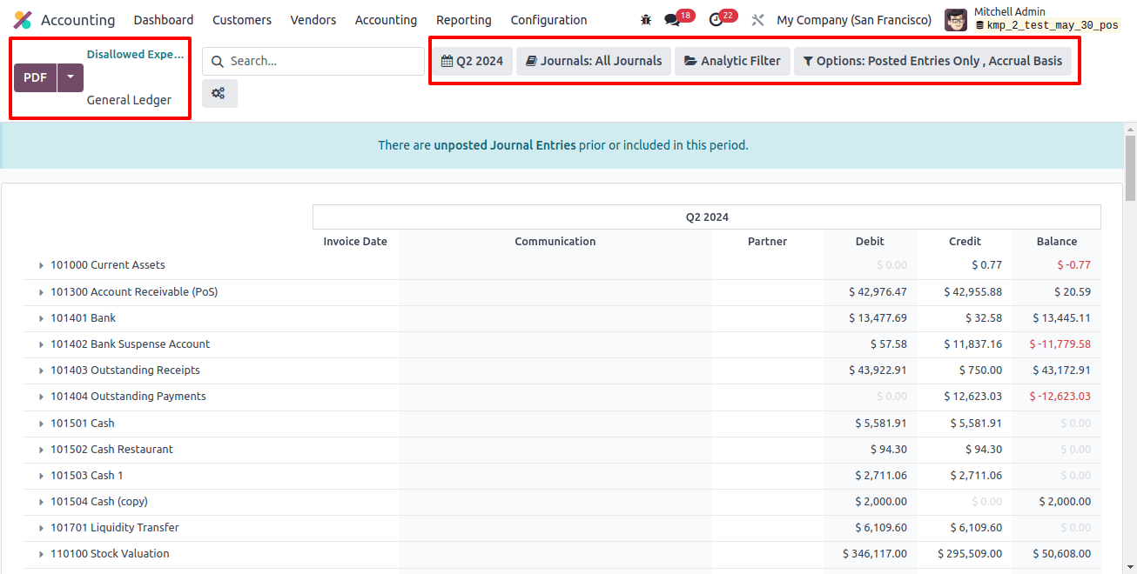Click the Invoice Date column header
This screenshot has height=574, width=1137.
[x=355, y=242]
